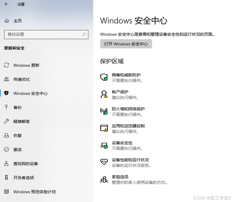The image size is (232, 202).
Task: Open 防火墙和网络保护 link
Action: point(128,109)
